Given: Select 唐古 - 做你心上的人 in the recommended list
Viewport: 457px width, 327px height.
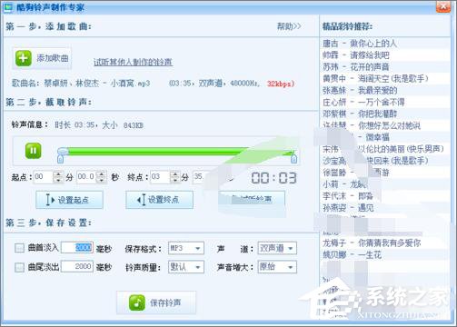Looking at the screenshot, I should pos(360,44).
